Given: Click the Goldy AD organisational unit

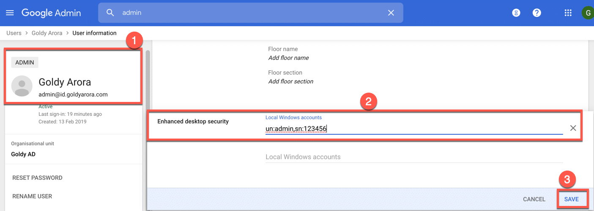Looking at the screenshot, I should (23, 154).
